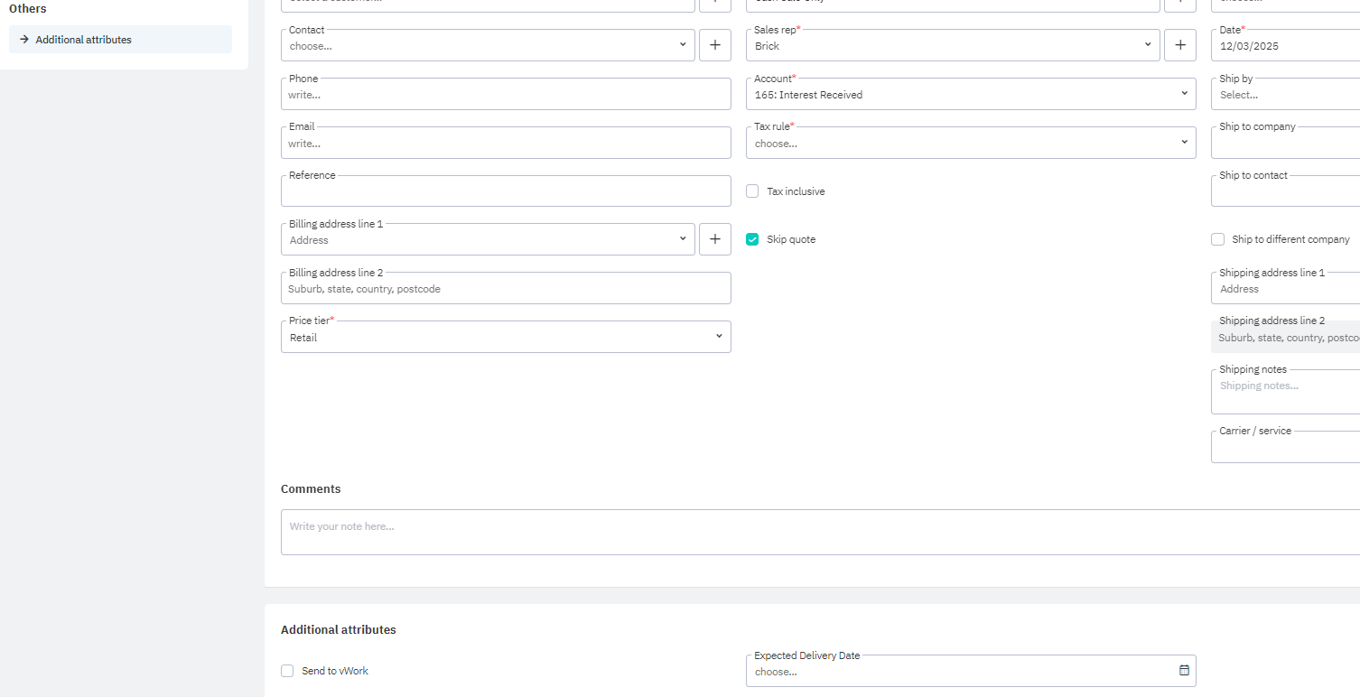Check the Send to vWork option
The width and height of the screenshot is (1360, 697).
pyautogui.click(x=287, y=671)
